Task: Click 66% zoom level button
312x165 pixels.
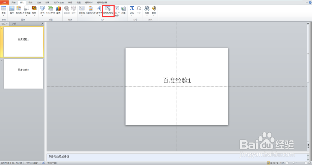Action: 282,163
